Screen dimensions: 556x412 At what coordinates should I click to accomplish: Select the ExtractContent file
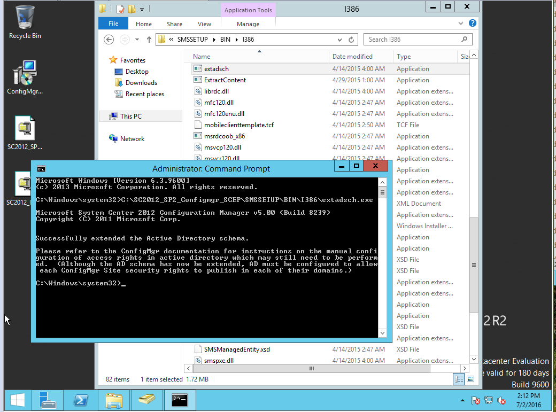(x=225, y=80)
